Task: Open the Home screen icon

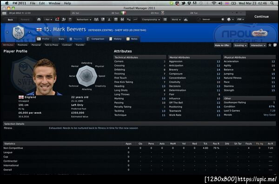Action: point(39,20)
